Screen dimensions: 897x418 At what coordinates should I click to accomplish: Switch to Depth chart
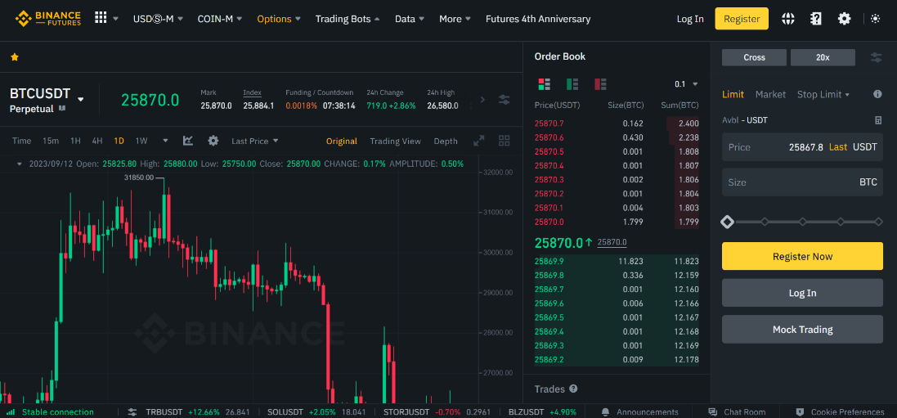point(446,141)
